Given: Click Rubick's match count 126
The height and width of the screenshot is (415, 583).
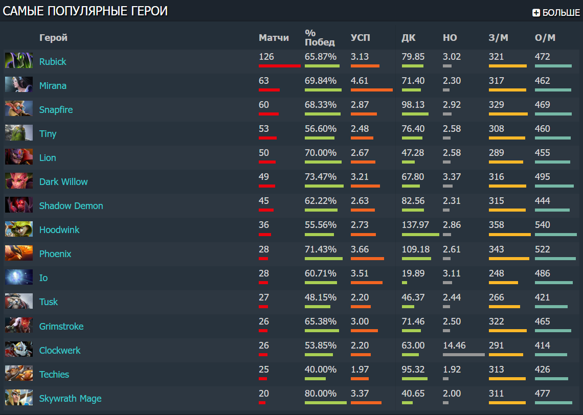Looking at the screenshot, I should [x=266, y=57].
